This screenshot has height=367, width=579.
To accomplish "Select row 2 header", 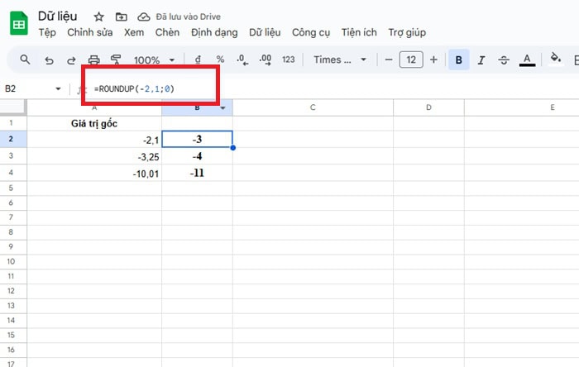I will [x=11, y=139].
